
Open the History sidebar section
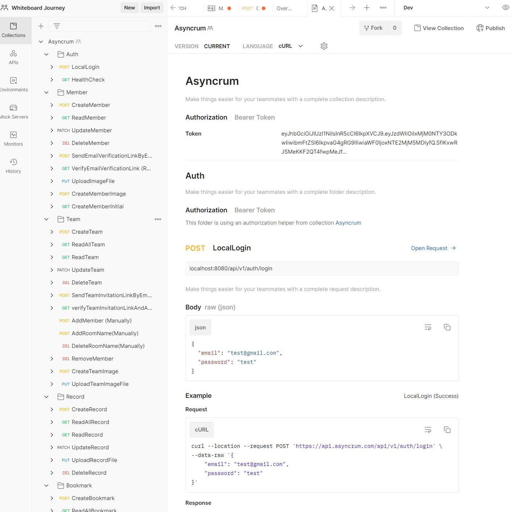coord(13,166)
